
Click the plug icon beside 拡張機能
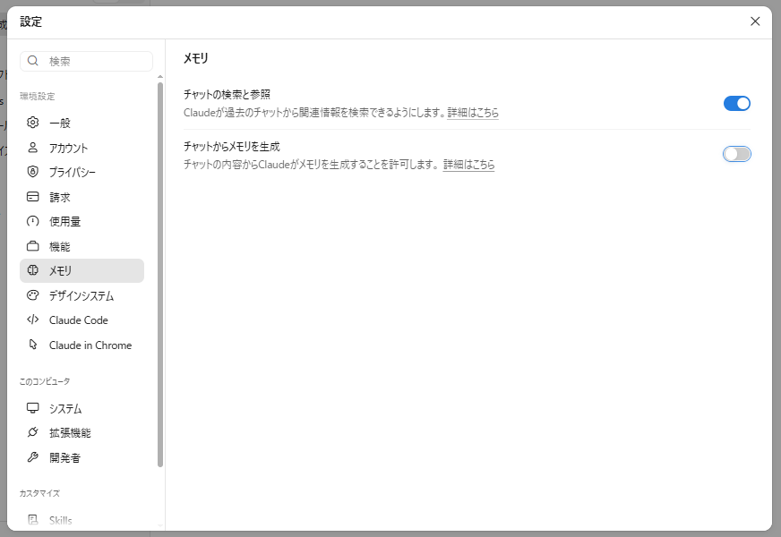pos(33,432)
